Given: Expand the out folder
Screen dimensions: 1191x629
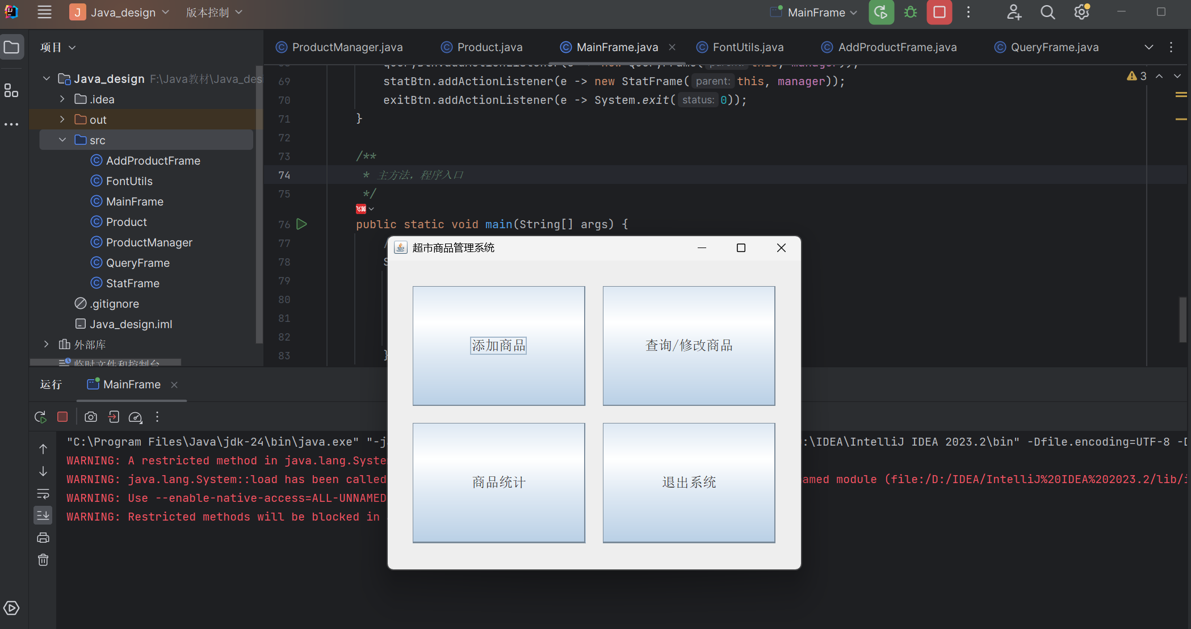Looking at the screenshot, I should (62, 120).
